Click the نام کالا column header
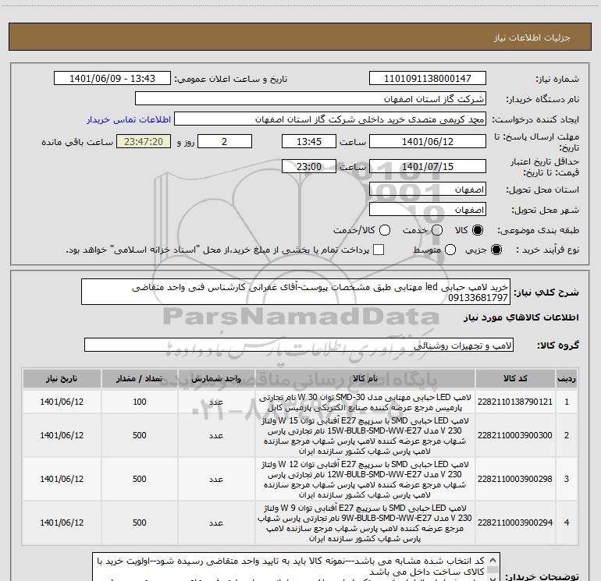Viewport: 601px width, 581px height. [x=365, y=379]
